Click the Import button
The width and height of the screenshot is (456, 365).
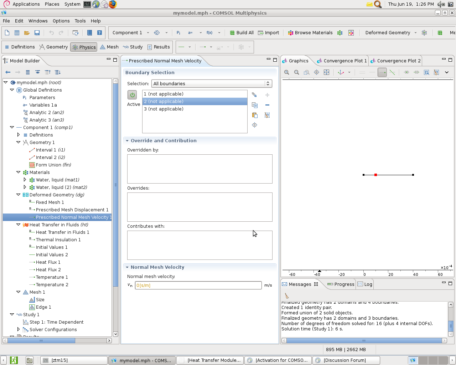(269, 33)
